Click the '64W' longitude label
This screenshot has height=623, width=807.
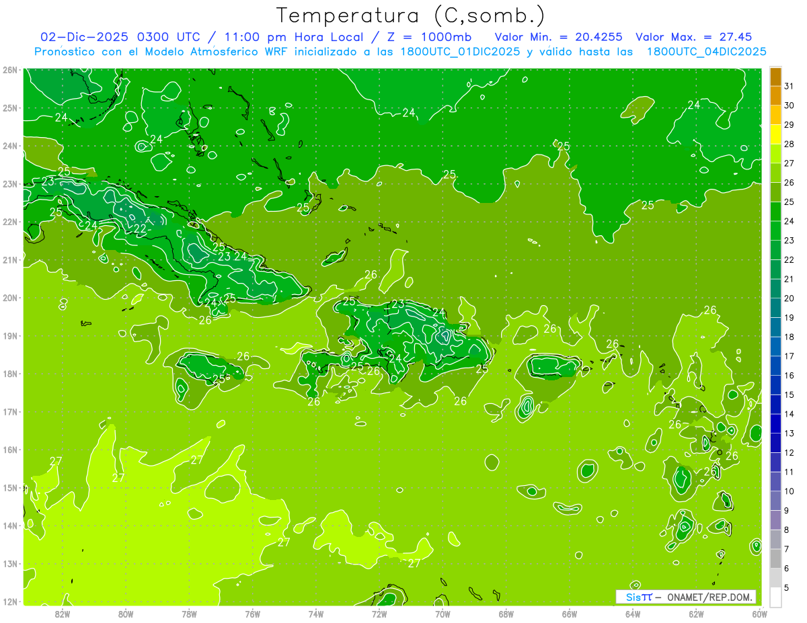(633, 614)
